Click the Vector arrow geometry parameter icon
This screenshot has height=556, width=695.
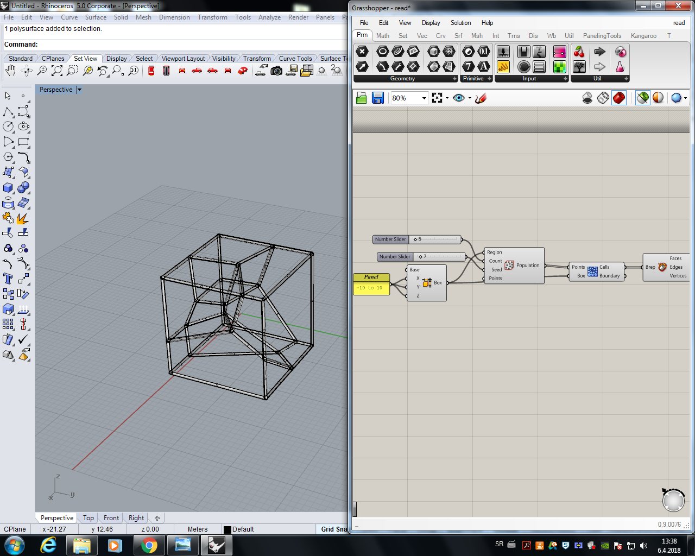[x=362, y=67]
